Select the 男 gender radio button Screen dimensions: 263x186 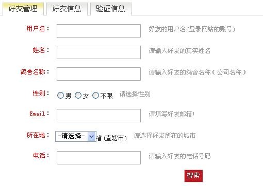[60, 95]
